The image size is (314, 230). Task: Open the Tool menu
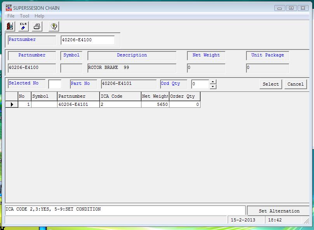pos(24,16)
